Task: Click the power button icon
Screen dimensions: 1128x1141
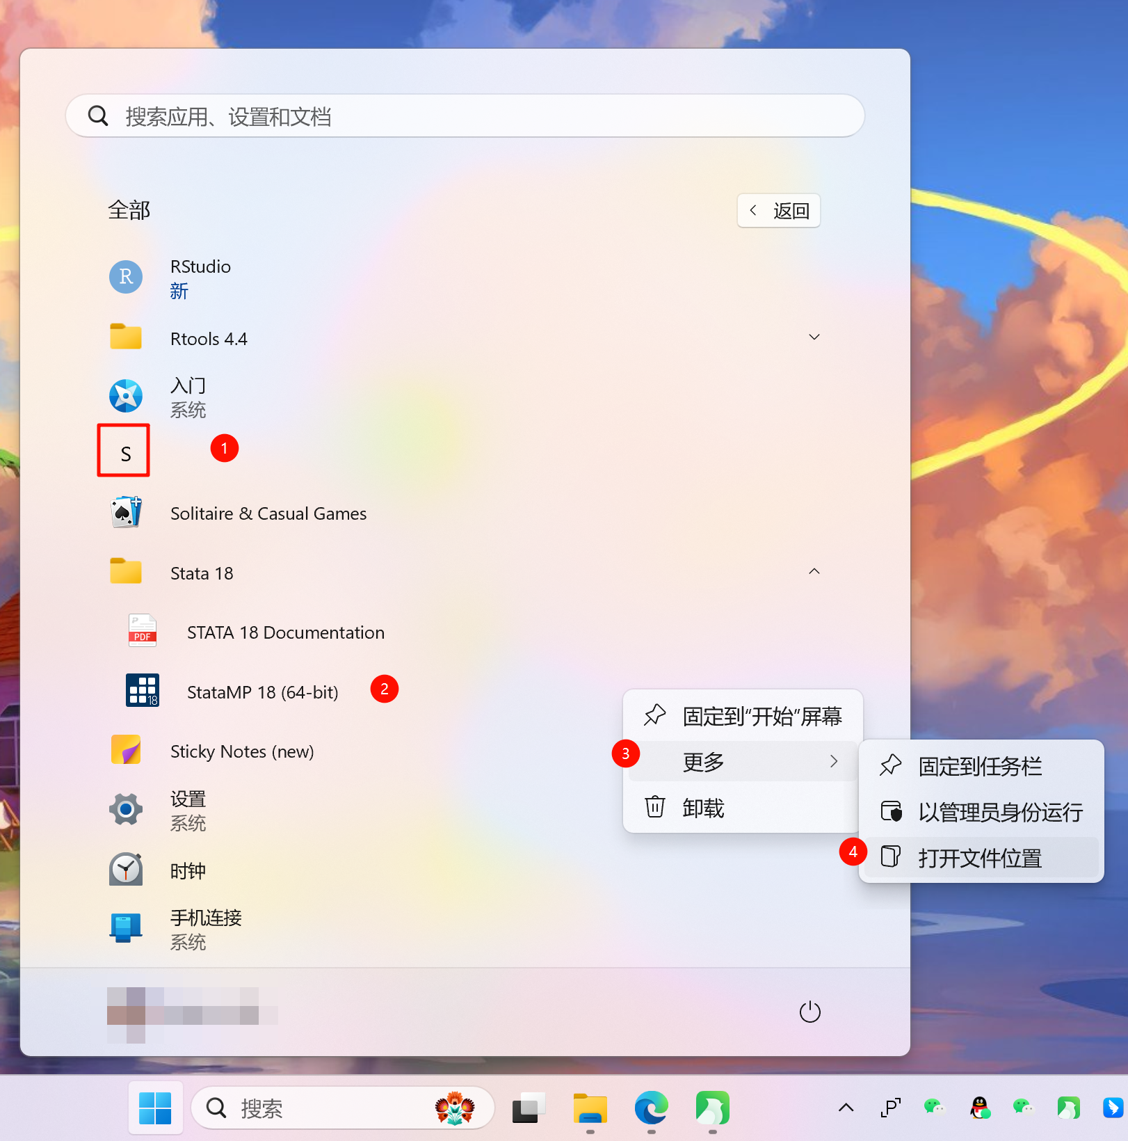Action: click(x=810, y=1012)
